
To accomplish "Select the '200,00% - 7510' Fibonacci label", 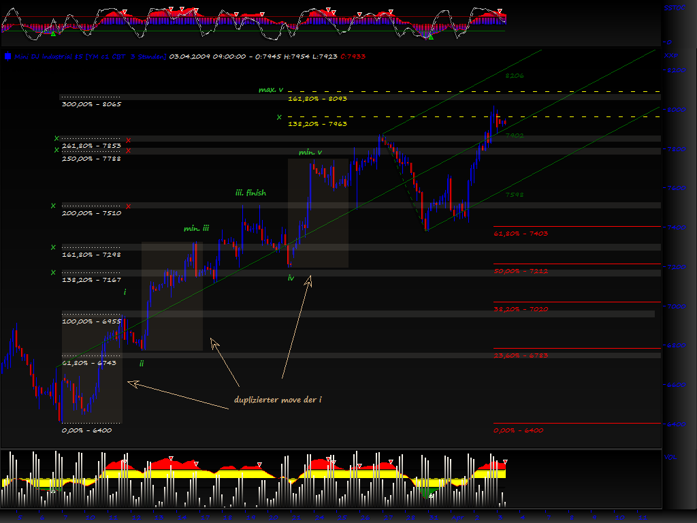I will (91, 213).
